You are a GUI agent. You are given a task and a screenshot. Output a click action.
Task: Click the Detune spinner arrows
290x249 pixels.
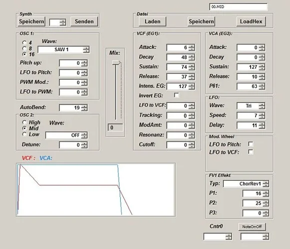84,145
